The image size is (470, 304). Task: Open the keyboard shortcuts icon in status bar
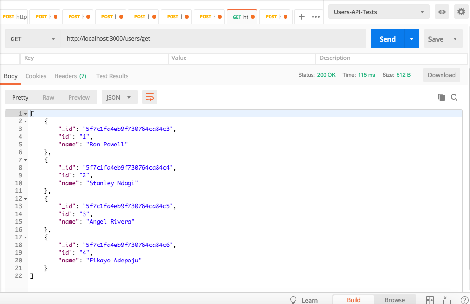[447, 300]
